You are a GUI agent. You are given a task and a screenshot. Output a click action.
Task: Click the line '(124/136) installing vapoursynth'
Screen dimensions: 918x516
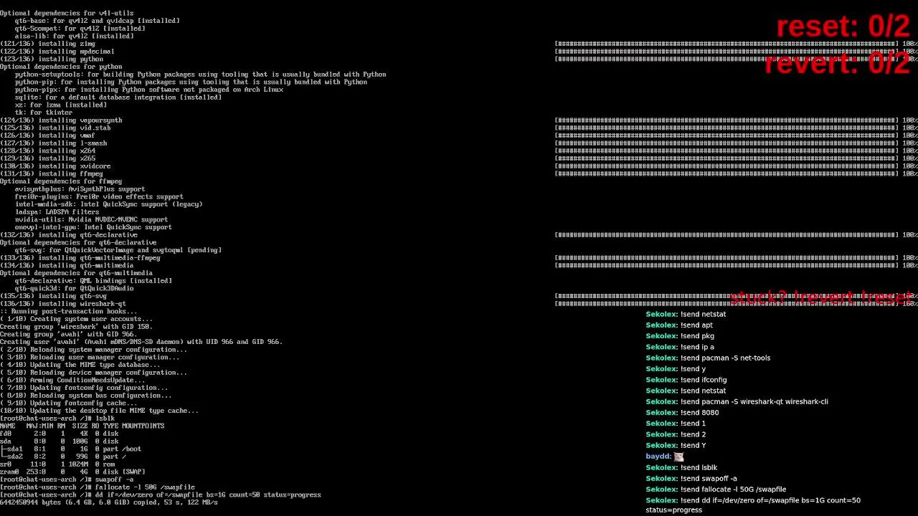tap(61, 120)
